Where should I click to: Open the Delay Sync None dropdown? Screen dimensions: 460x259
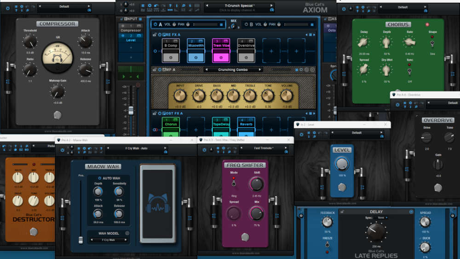click(381, 217)
